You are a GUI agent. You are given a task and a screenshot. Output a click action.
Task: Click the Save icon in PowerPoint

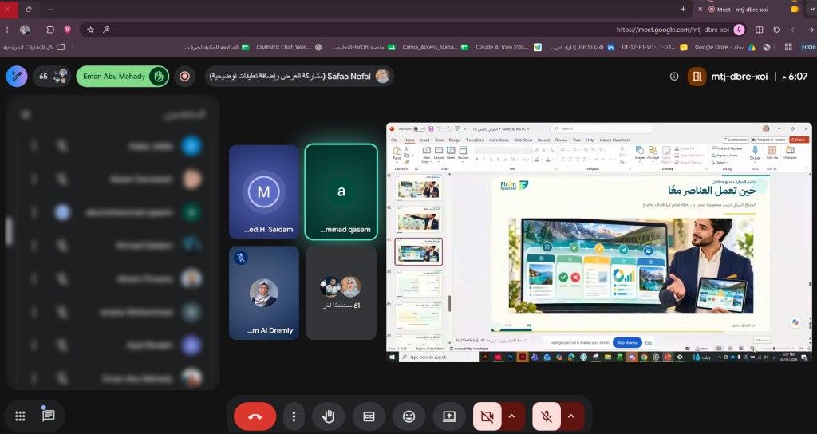point(431,128)
